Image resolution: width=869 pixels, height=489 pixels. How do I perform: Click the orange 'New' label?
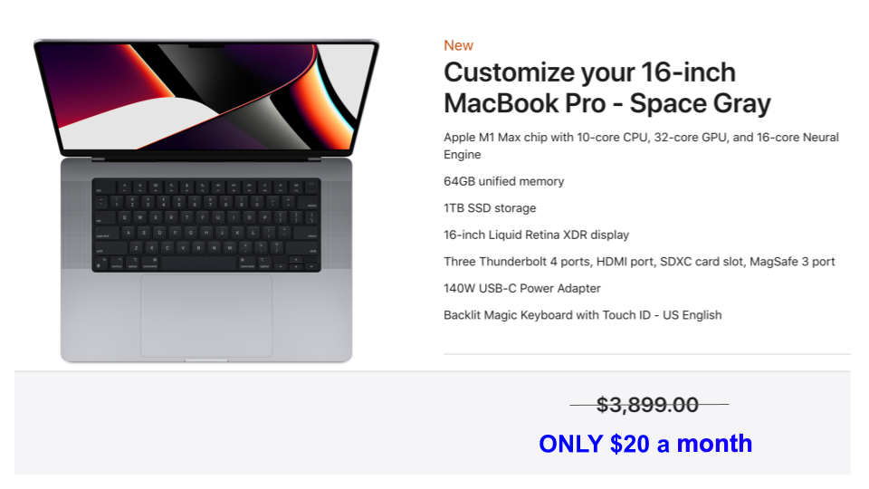pyautogui.click(x=458, y=45)
